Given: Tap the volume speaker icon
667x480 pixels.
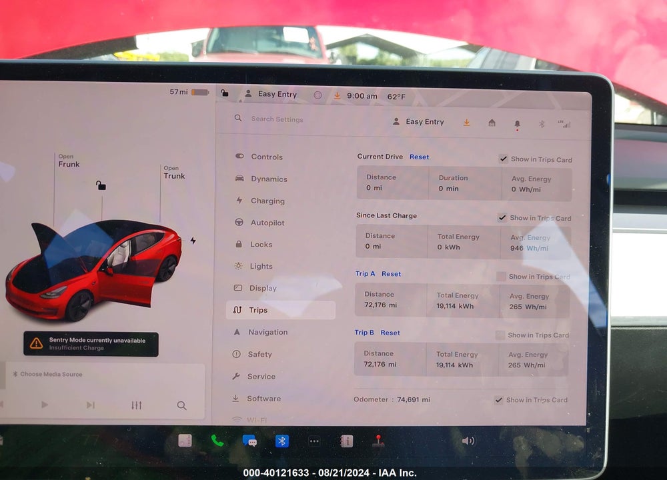Looking at the screenshot, I should click(468, 441).
